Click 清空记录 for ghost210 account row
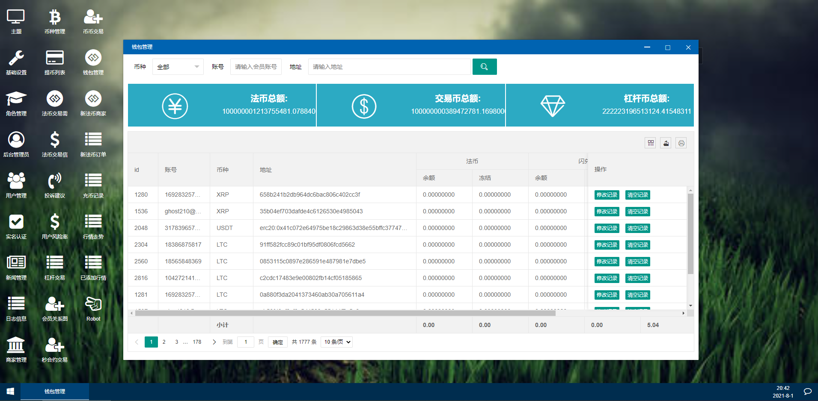 point(637,211)
